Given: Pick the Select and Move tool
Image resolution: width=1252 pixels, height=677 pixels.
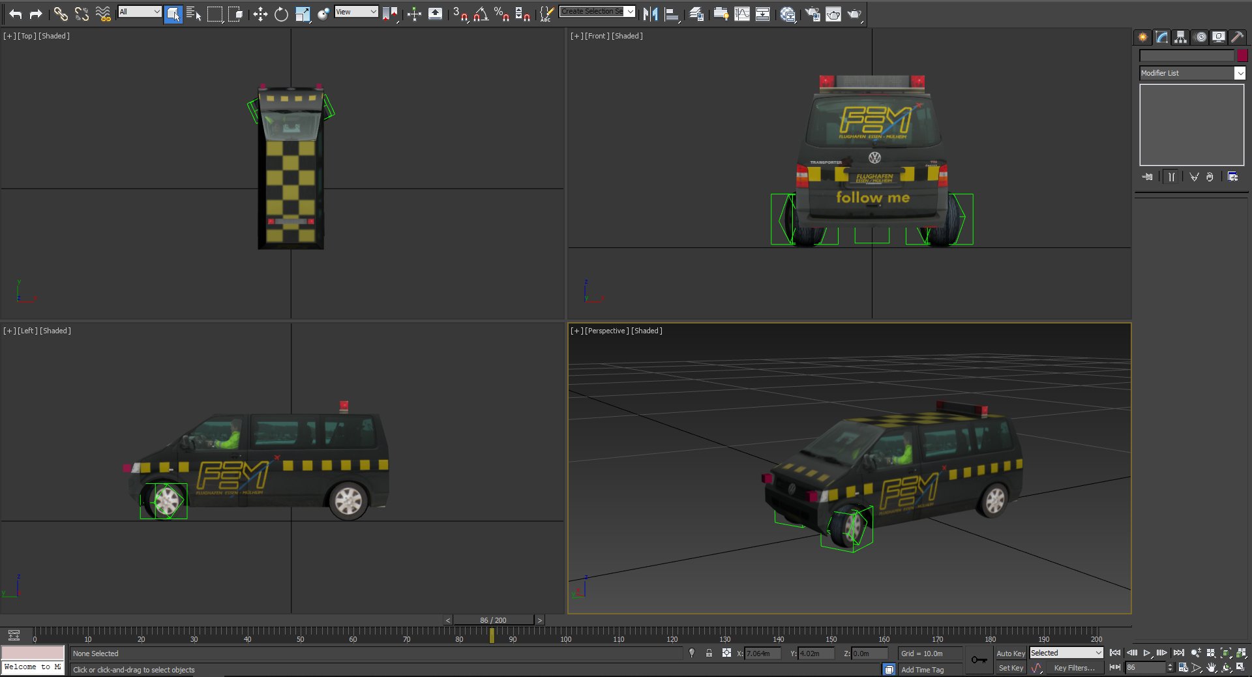Looking at the screenshot, I should [x=260, y=14].
